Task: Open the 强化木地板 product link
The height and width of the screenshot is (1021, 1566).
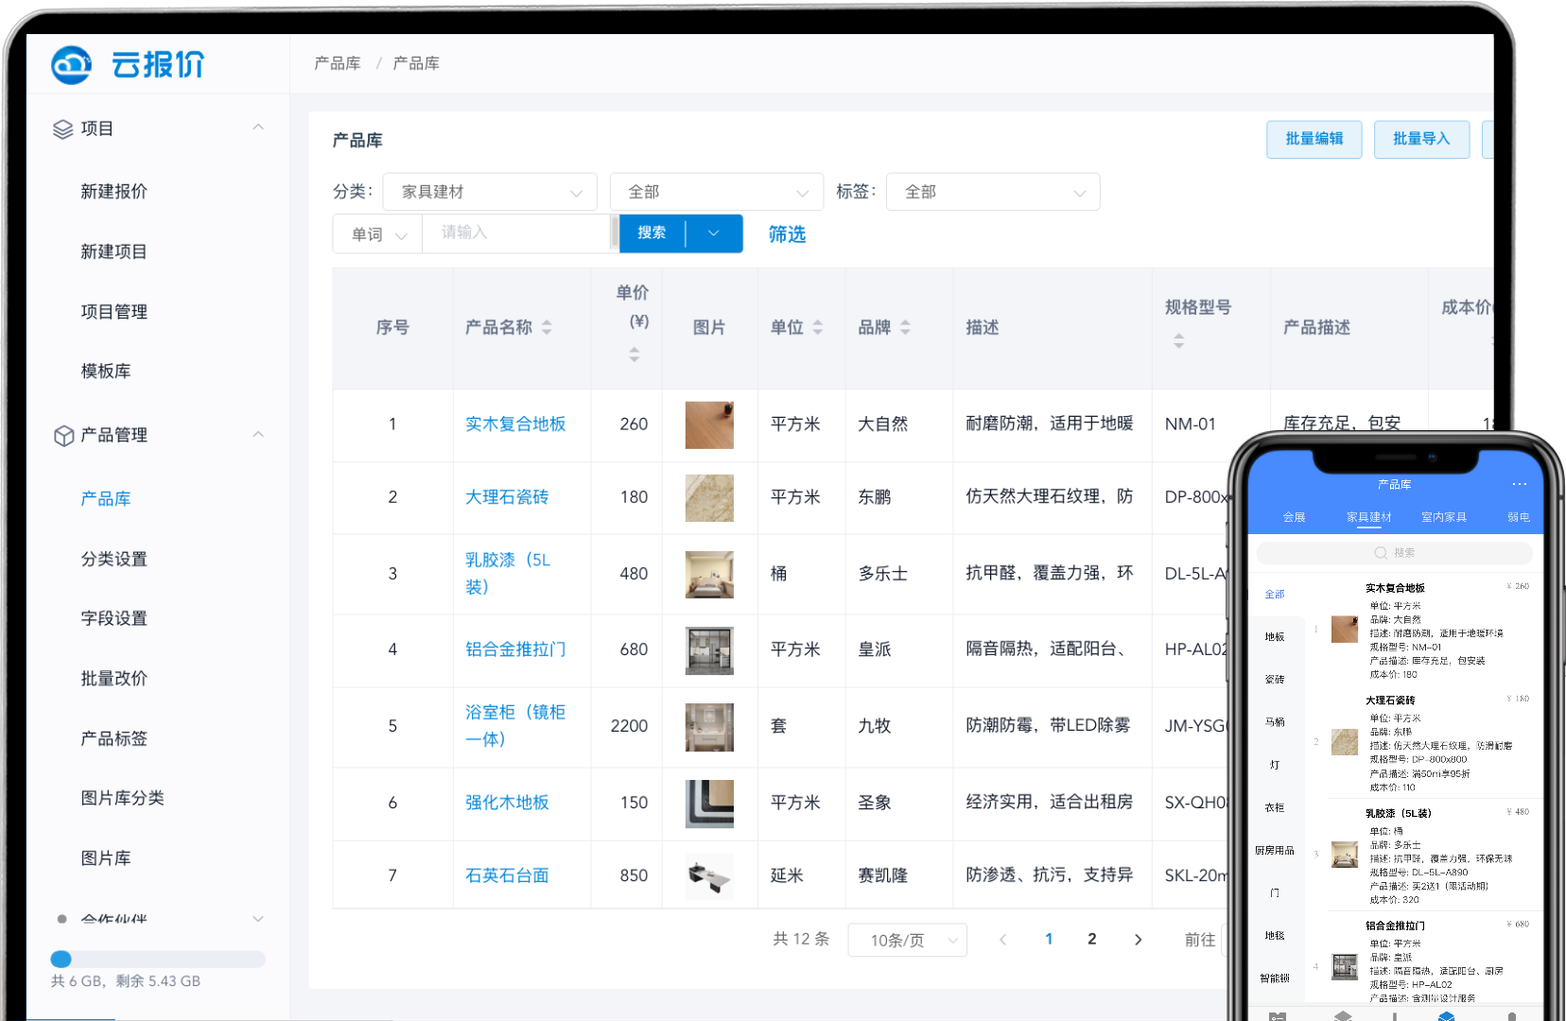Action: click(x=507, y=803)
